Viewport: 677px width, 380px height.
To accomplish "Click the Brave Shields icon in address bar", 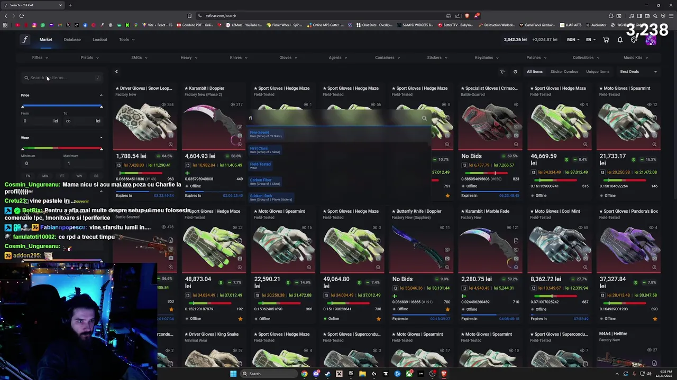I will point(467,16).
